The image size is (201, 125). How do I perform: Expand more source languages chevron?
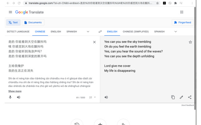[x=88, y=32]
